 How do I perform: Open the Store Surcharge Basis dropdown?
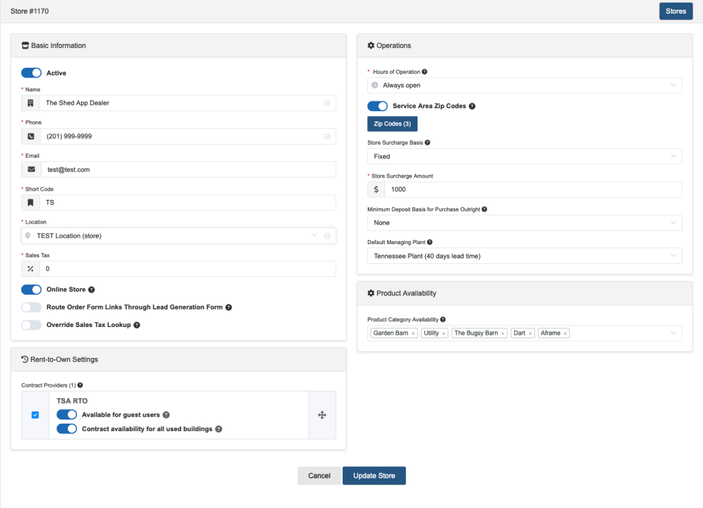[x=525, y=156]
